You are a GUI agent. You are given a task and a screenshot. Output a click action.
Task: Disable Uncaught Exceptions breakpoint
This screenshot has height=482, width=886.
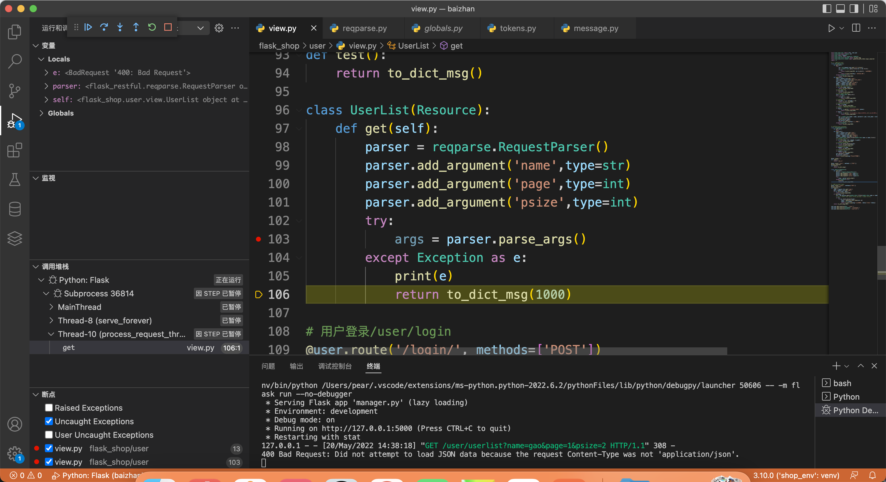[49, 421]
